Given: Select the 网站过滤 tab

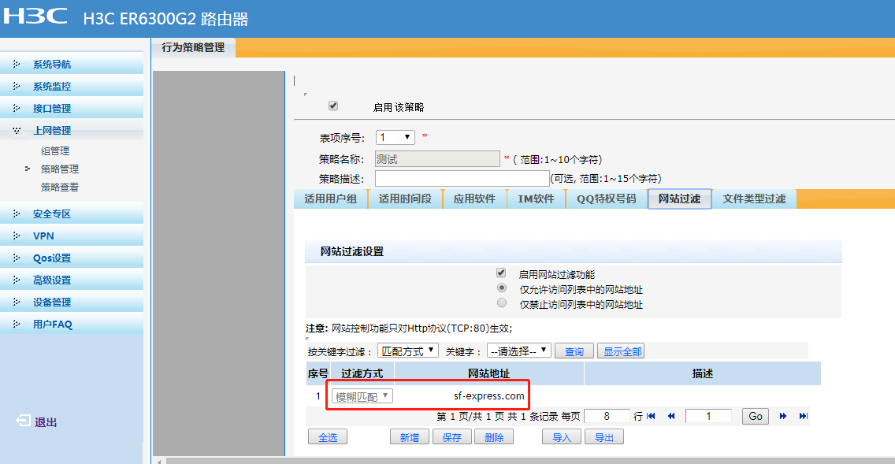Looking at the screenshot, I should coord(679,199).
